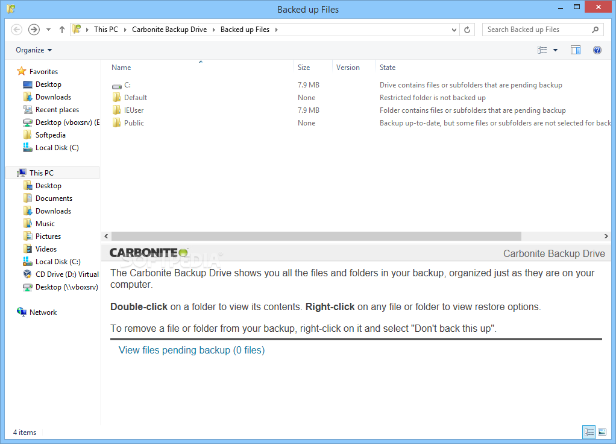Click the Carbonite icon in address bar
616x444 pixels.
click(x=77, y=29)
